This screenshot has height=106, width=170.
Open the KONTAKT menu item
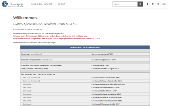(x=61, y=4)
